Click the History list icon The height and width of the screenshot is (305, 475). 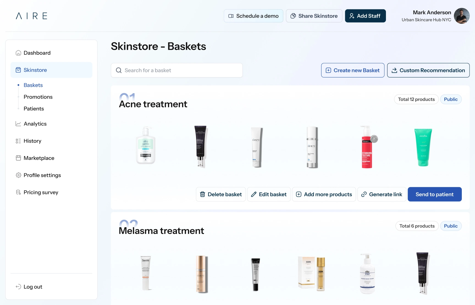18,141
